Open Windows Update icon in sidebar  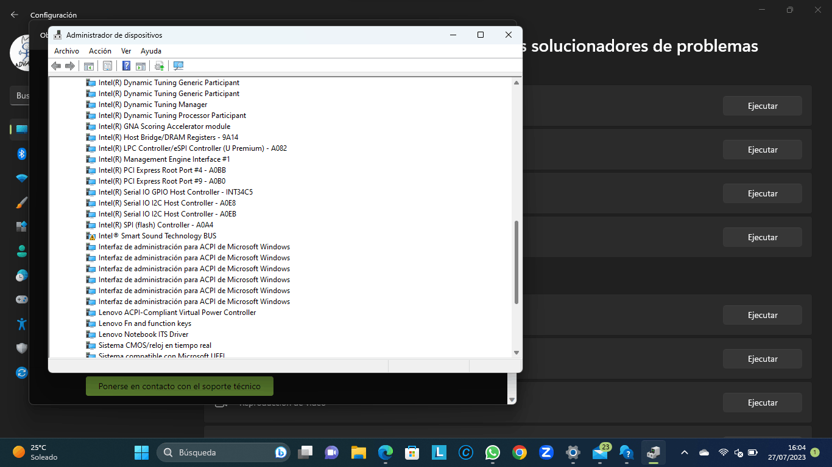22,372
